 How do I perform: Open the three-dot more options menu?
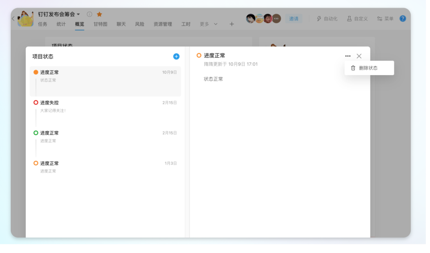348,56
